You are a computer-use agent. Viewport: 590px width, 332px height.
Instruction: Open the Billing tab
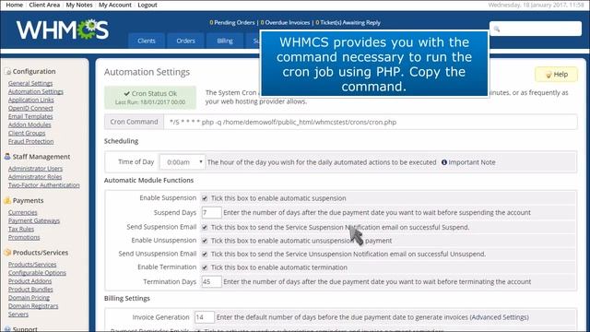coord(225,41)
